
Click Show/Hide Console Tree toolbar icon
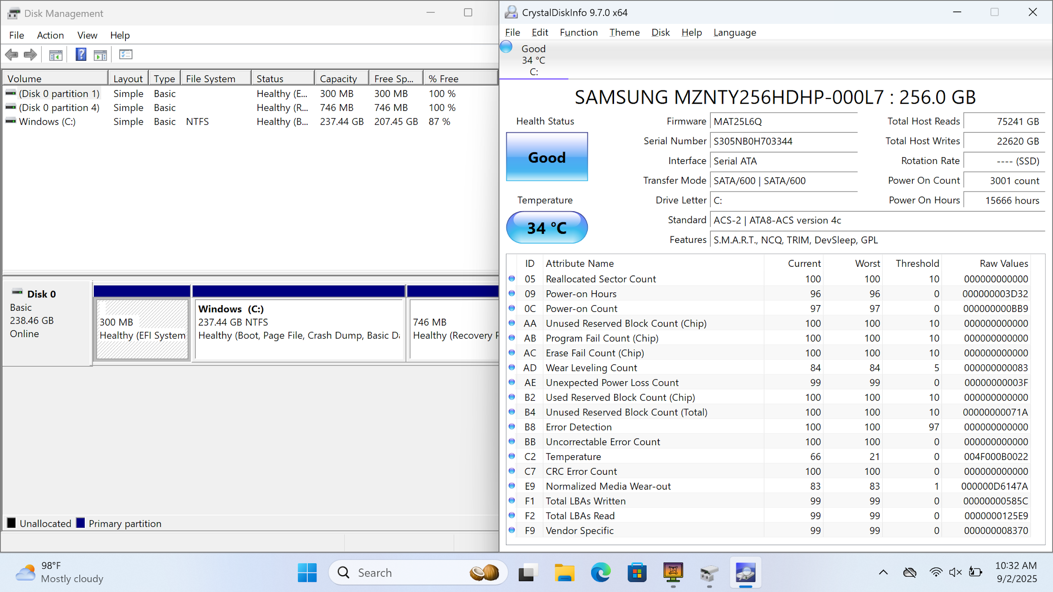(56, 55)
